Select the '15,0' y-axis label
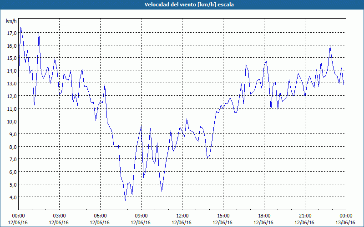 tap(12, 58)
